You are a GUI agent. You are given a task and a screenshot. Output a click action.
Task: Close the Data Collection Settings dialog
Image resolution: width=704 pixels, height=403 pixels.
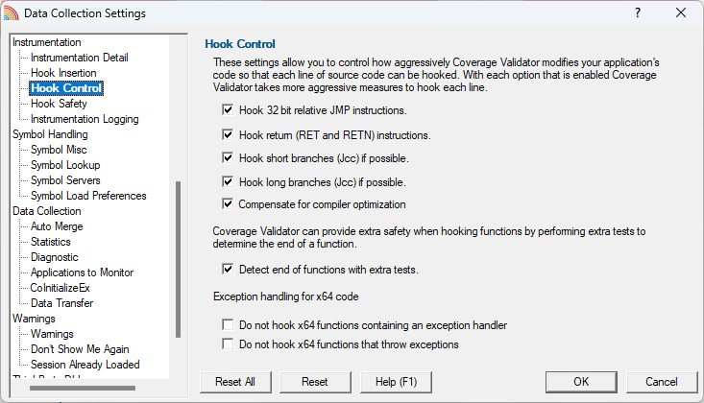(681, 12)
